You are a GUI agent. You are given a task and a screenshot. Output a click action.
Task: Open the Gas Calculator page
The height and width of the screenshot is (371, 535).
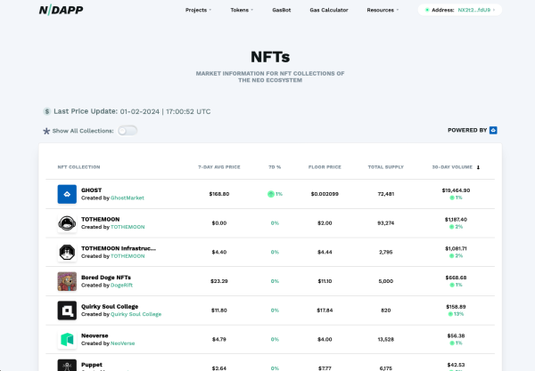pyautogui.click(x=329, y=10)
